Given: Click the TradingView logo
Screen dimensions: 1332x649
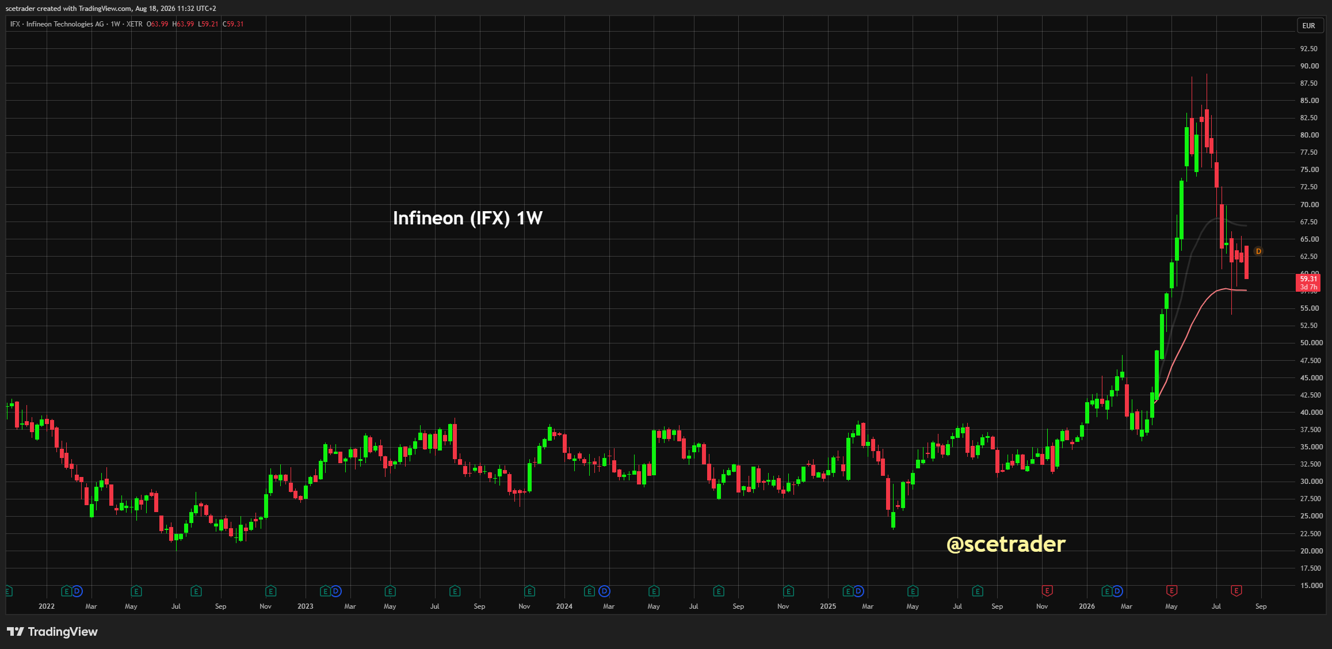Looking at the screenshot, I should (x=52, y=632).
